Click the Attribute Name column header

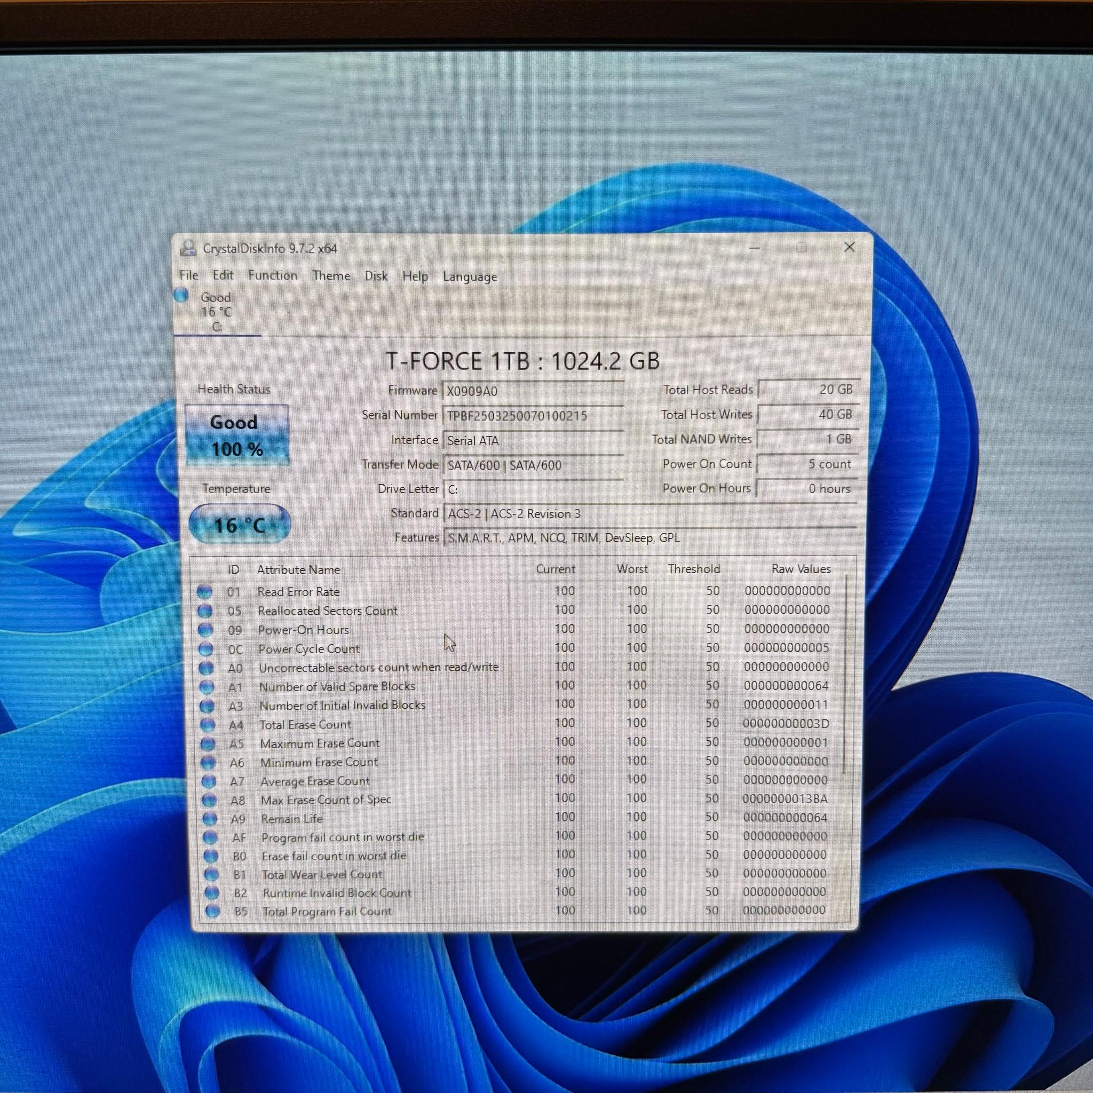tap(299, 569)
